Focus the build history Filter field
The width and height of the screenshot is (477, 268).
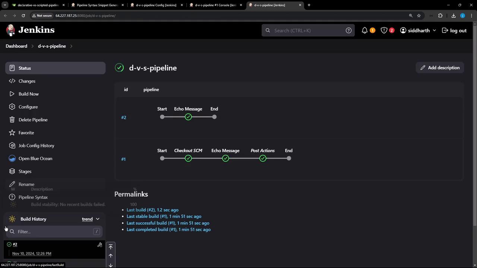(x=54, y=232)
